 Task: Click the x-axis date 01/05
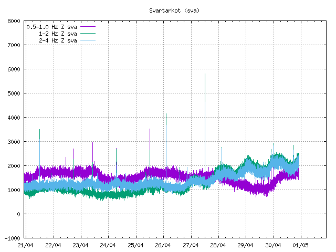pos(300,245)
